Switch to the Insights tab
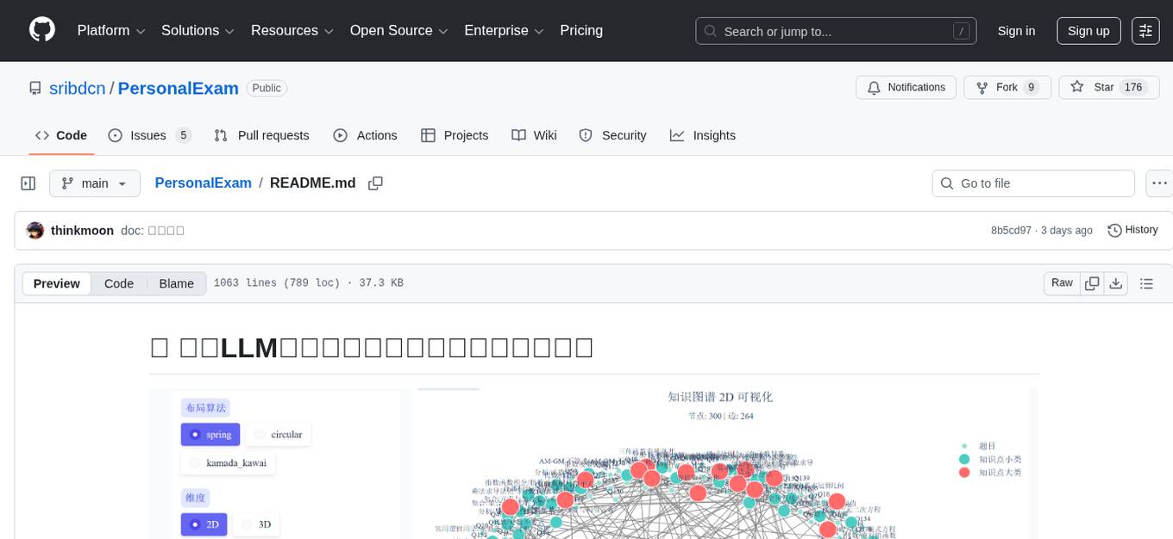Screen dimensions: 1173x539 click(x=703, y=135)
